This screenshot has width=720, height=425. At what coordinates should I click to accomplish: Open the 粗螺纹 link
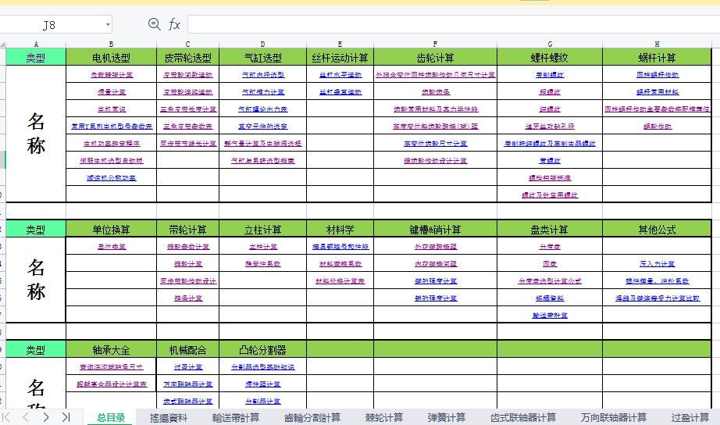[550, 92]
